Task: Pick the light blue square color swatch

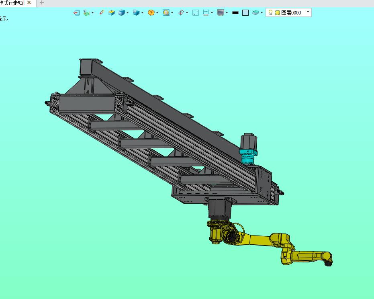Action: click(x=245, y=12)
